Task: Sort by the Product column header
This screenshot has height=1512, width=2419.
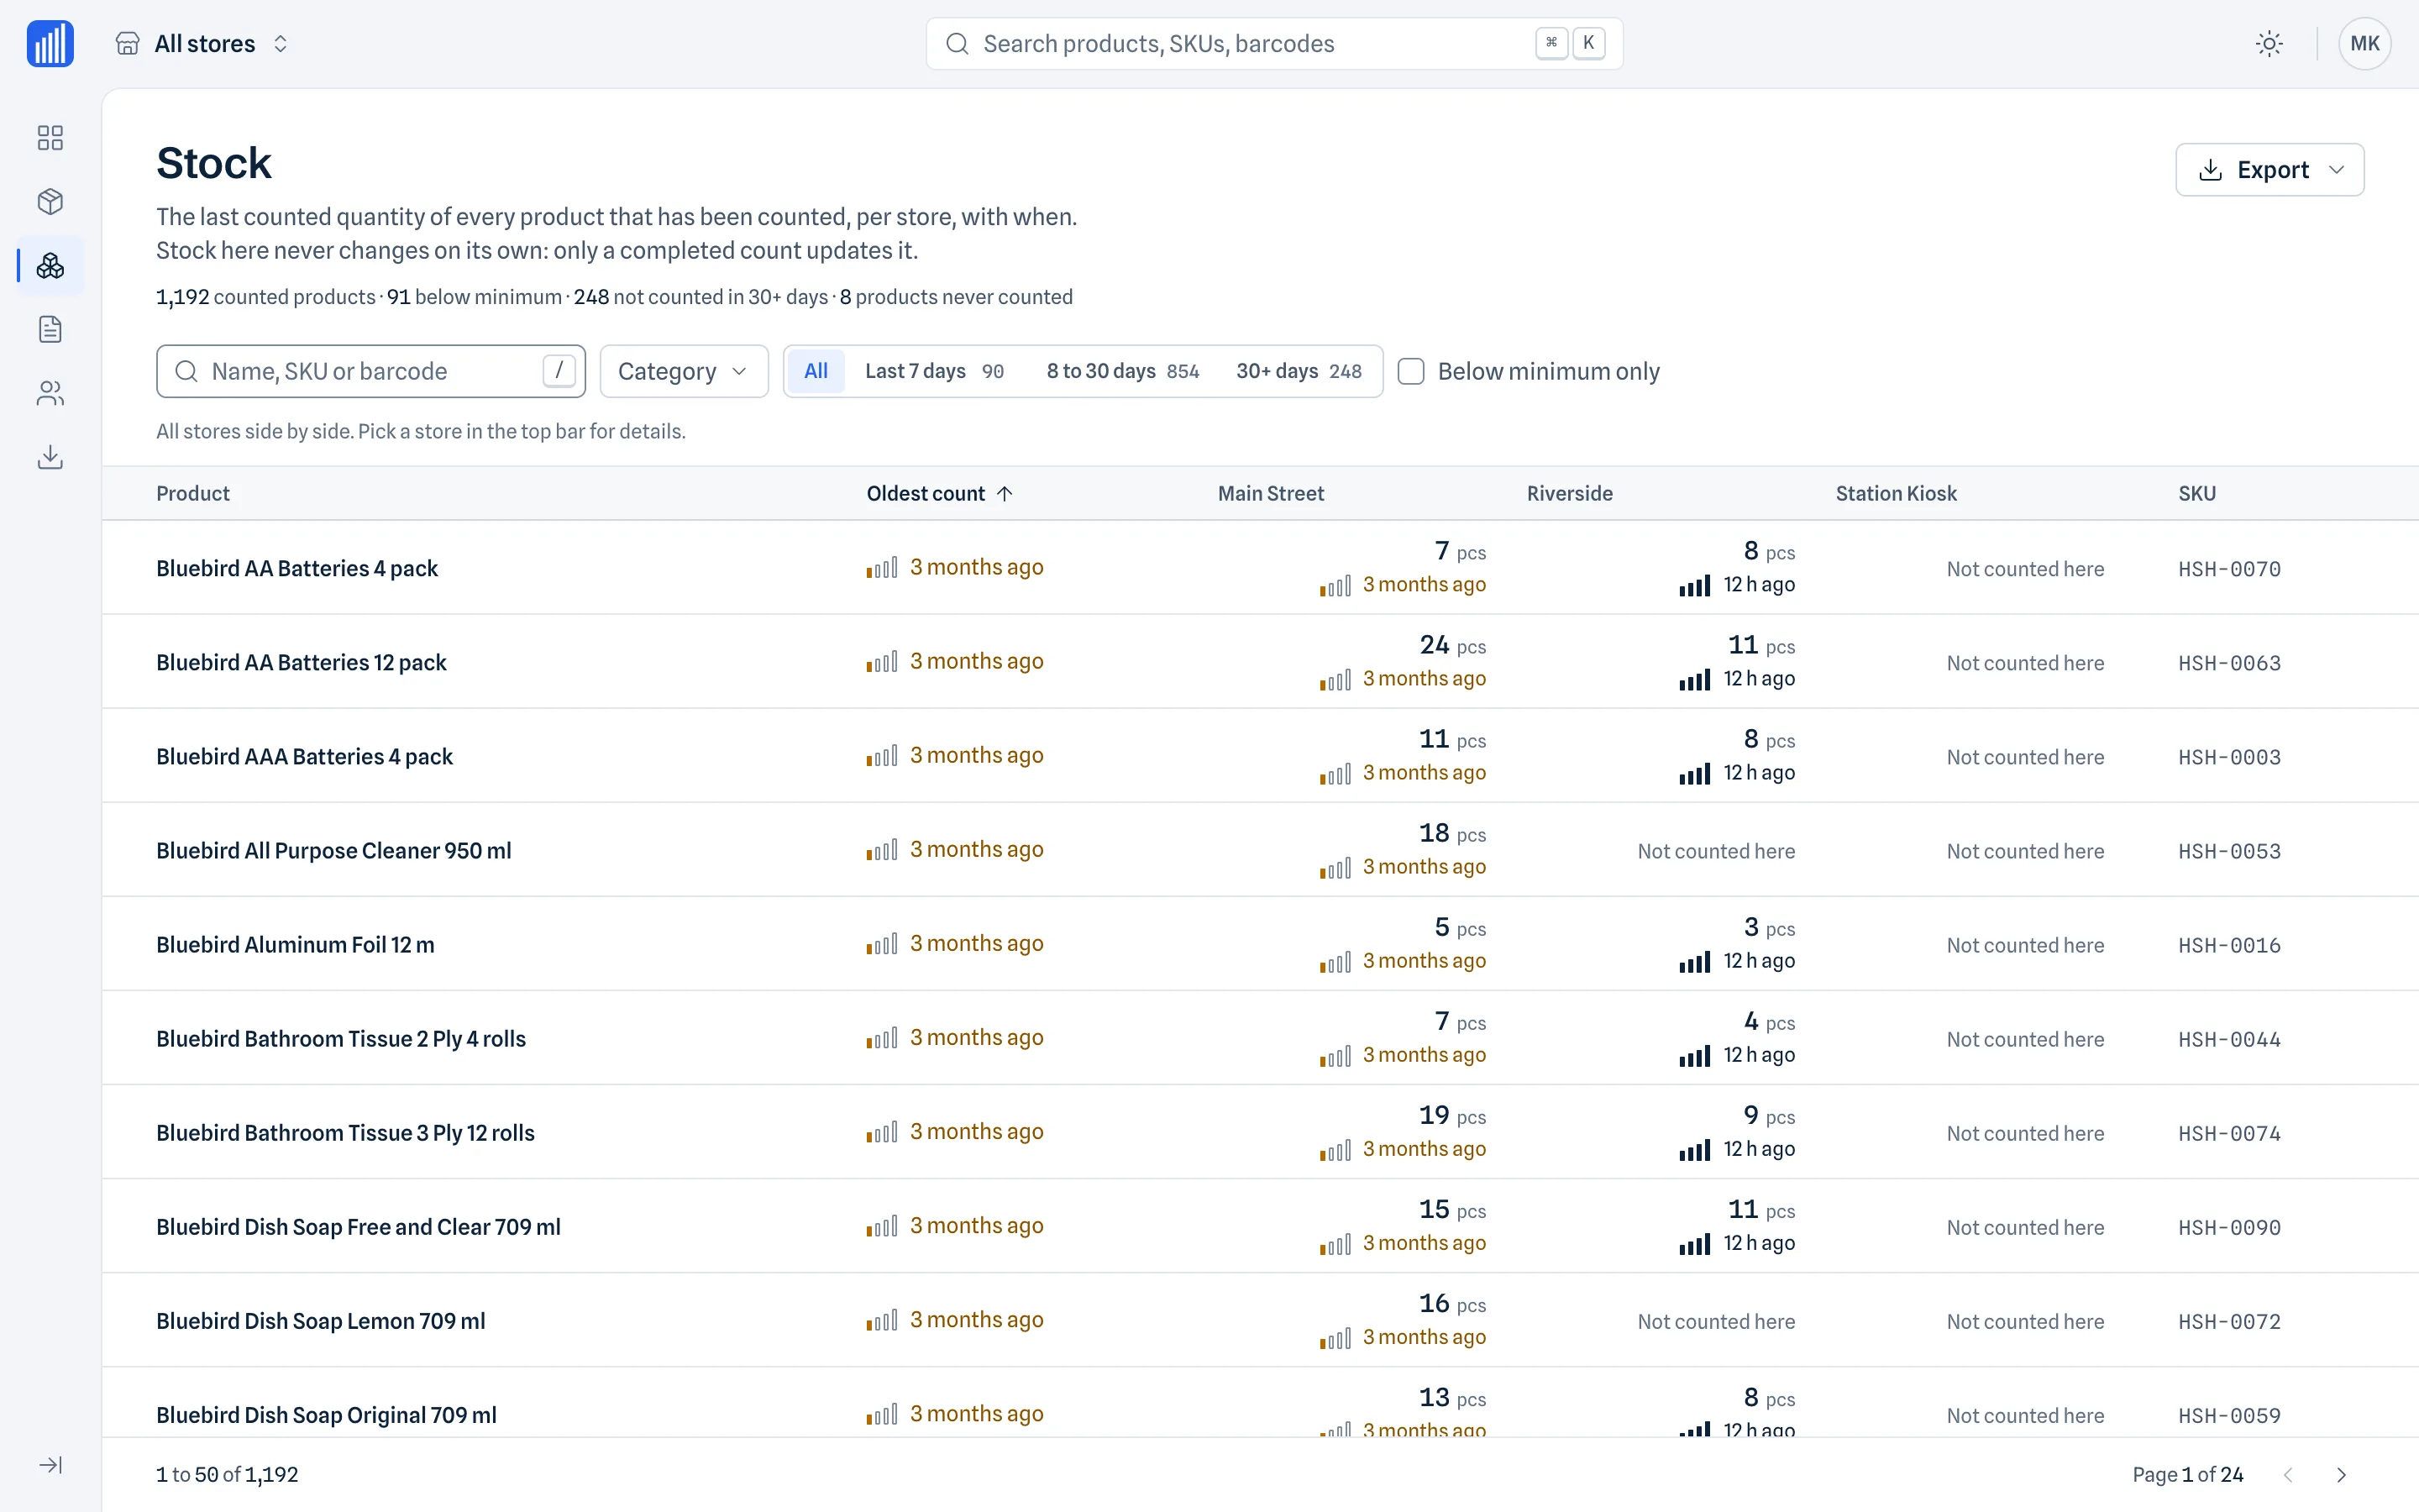Action: click(193, 493)
